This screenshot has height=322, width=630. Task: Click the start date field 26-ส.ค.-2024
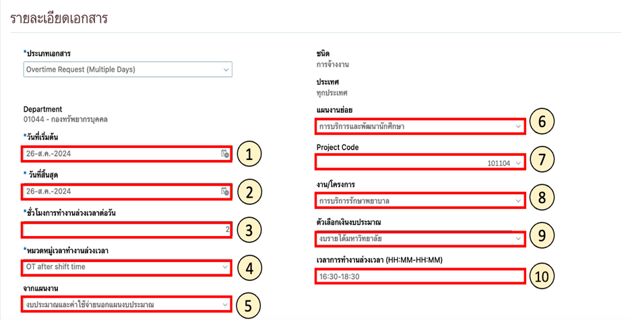pyautogui.click(x=115, y=154)
